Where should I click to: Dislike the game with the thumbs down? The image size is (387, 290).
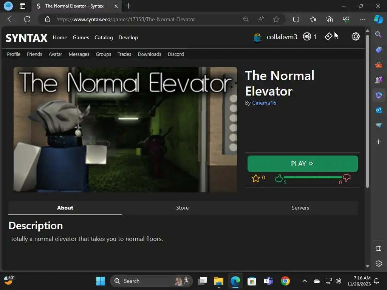click(x=347, y=178)
